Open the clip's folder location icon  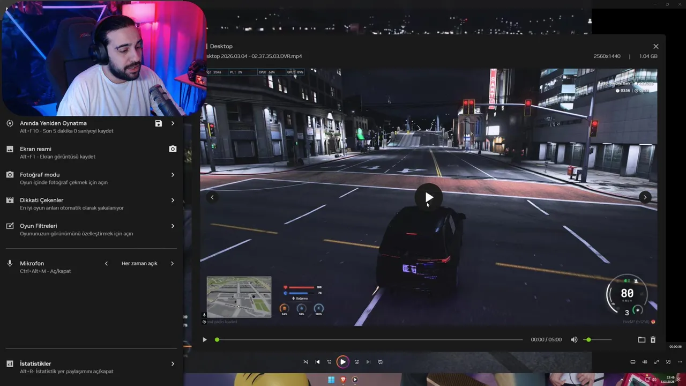click(642, 339)
